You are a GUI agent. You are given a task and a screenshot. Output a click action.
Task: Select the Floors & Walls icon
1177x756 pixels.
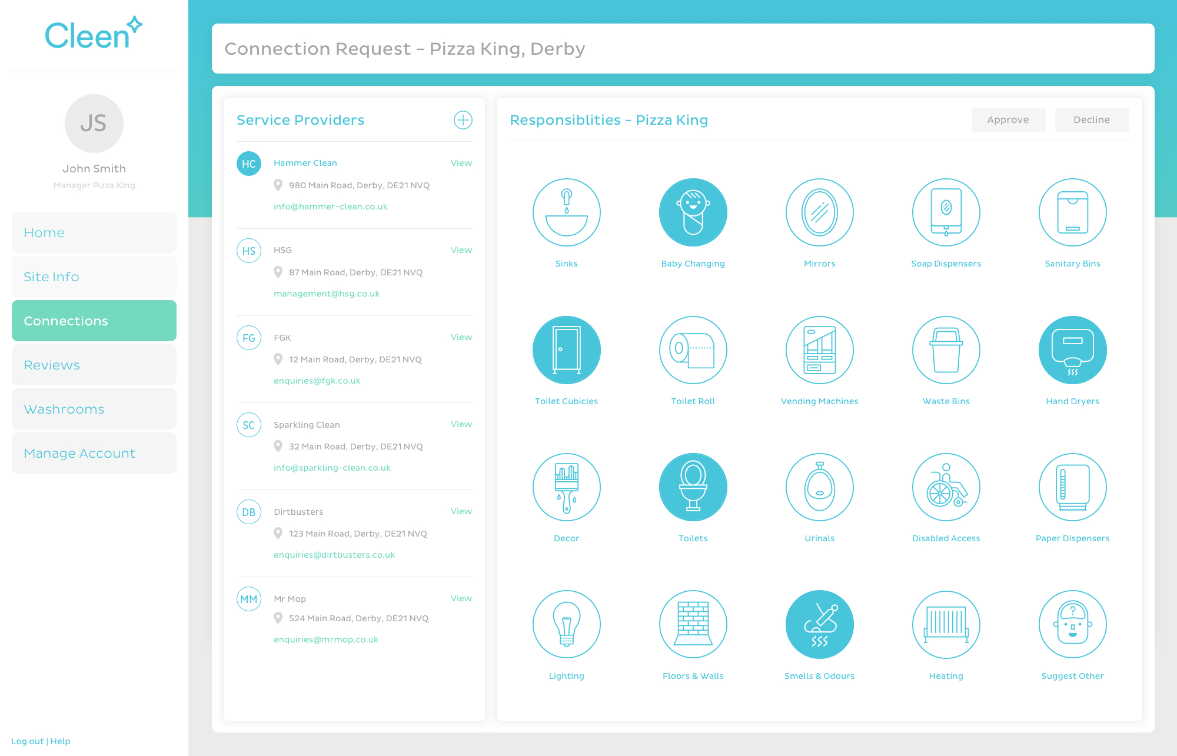pyautogui.click(x=693, y=624)
